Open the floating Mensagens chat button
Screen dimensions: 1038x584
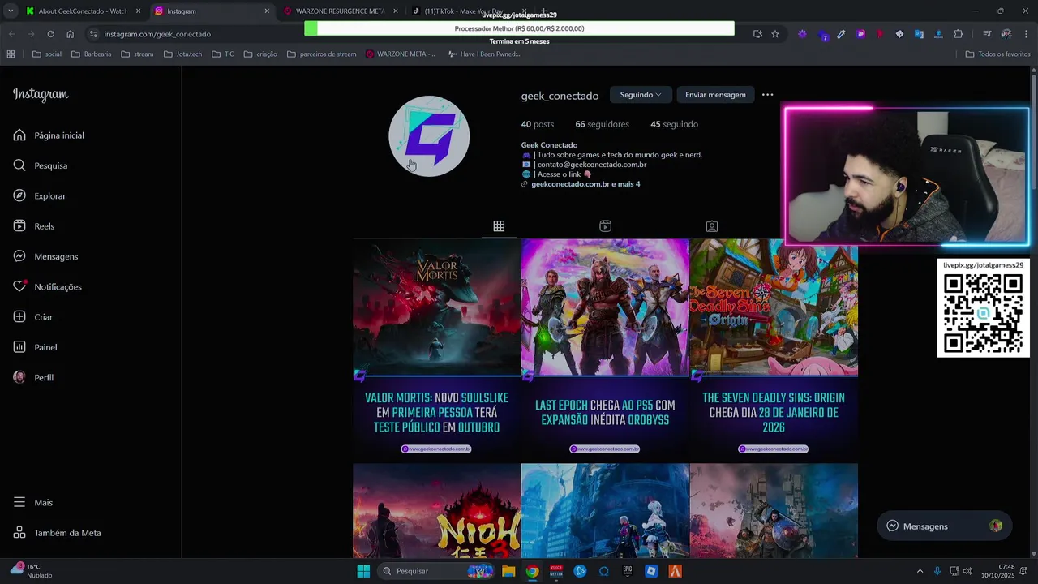point(944,526)
